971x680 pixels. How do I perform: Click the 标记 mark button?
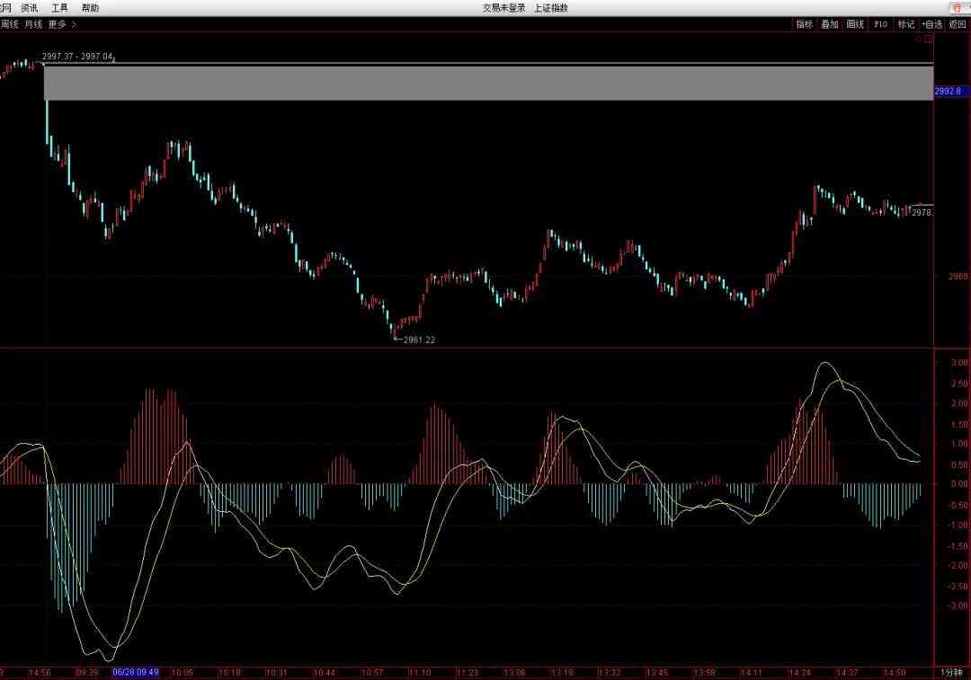tap(905, 24)
